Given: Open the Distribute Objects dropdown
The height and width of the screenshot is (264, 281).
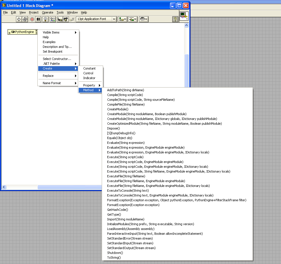Looking at the screenshot, I should click(133, 19).
